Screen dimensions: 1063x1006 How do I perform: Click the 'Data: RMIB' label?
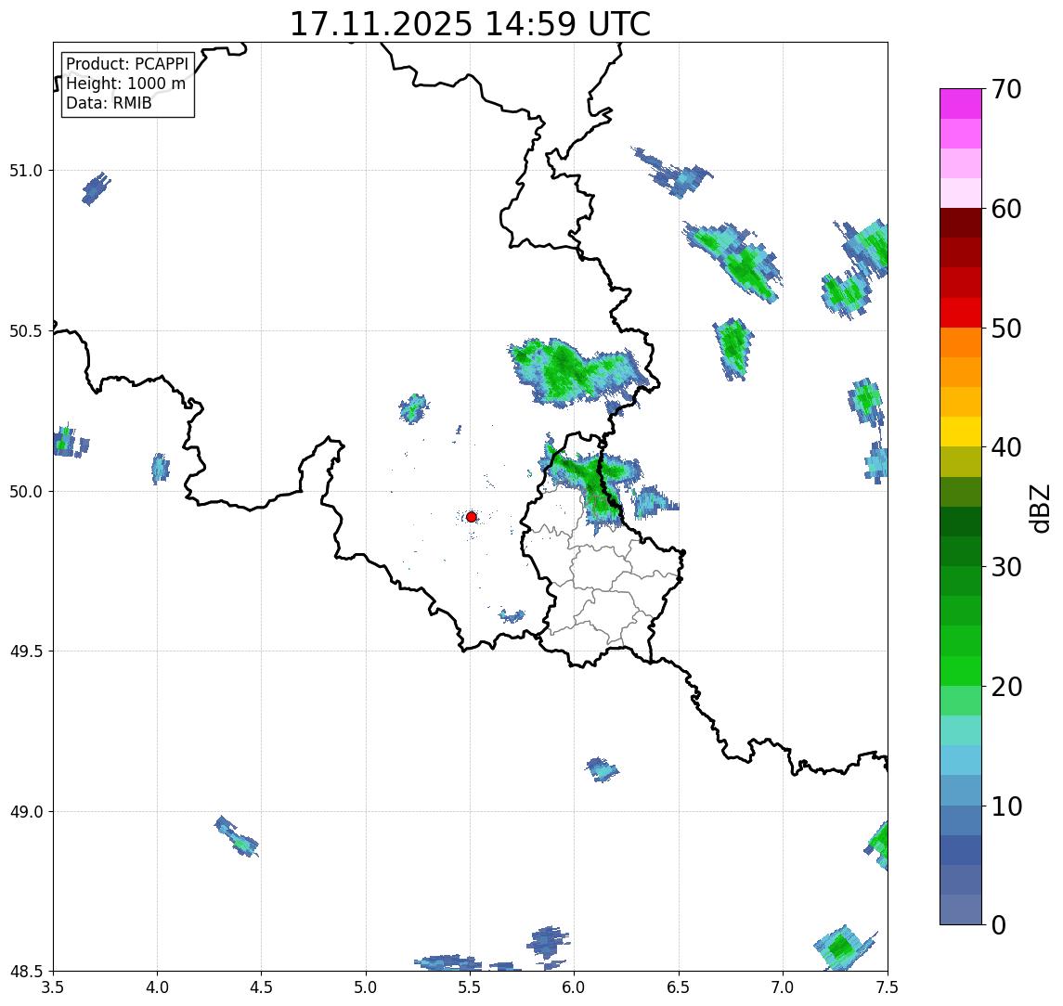(109, 103)
